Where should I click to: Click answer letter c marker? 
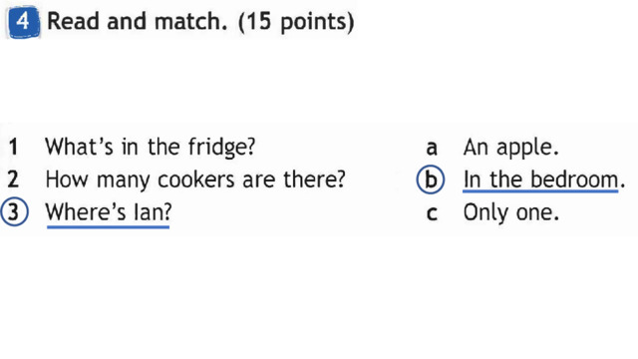(432, 213)
